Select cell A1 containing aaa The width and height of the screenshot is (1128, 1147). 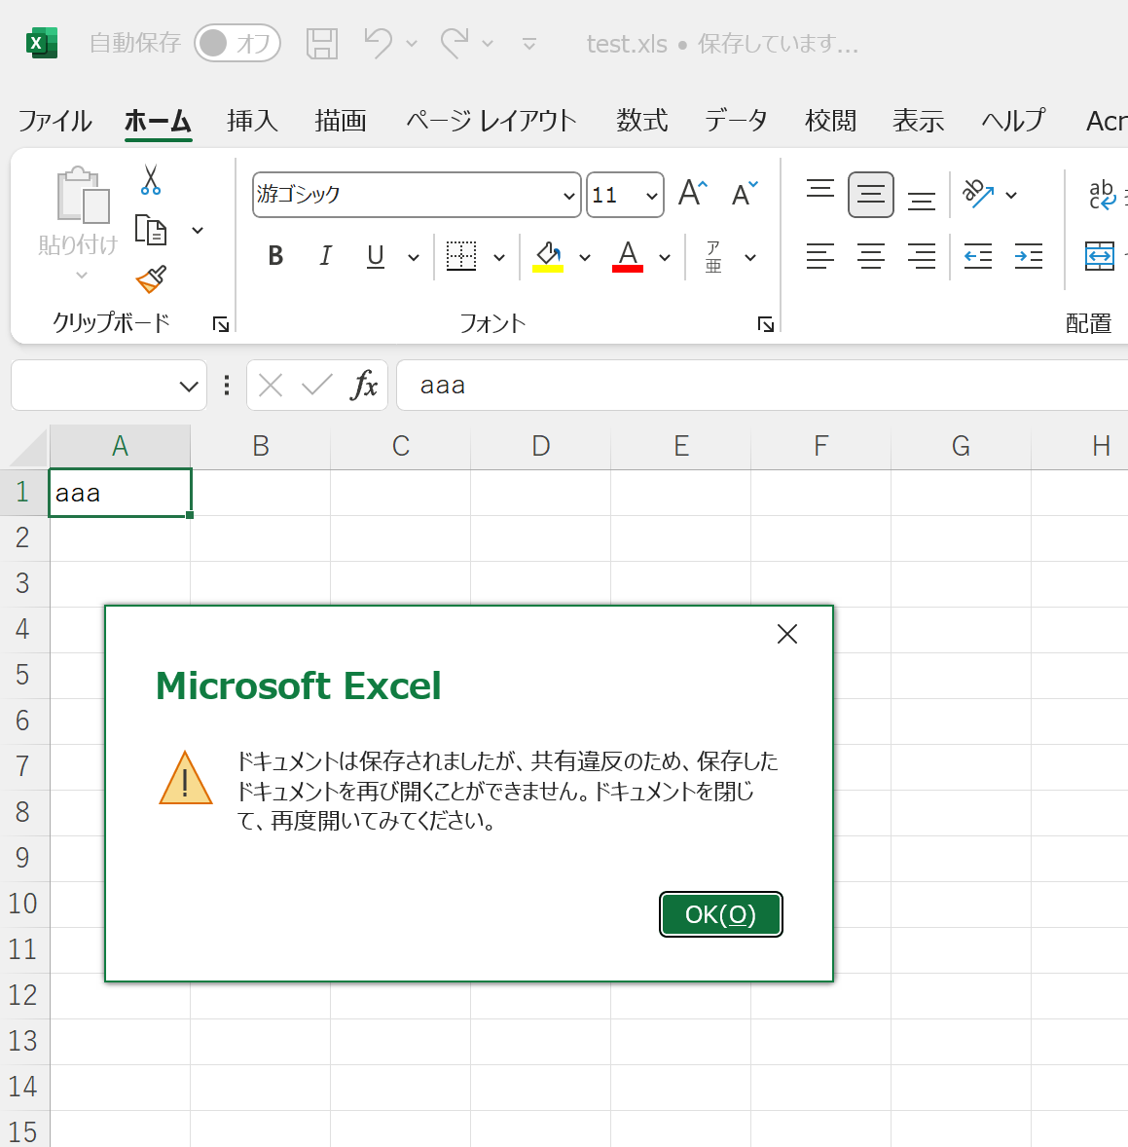coord(121,493)
